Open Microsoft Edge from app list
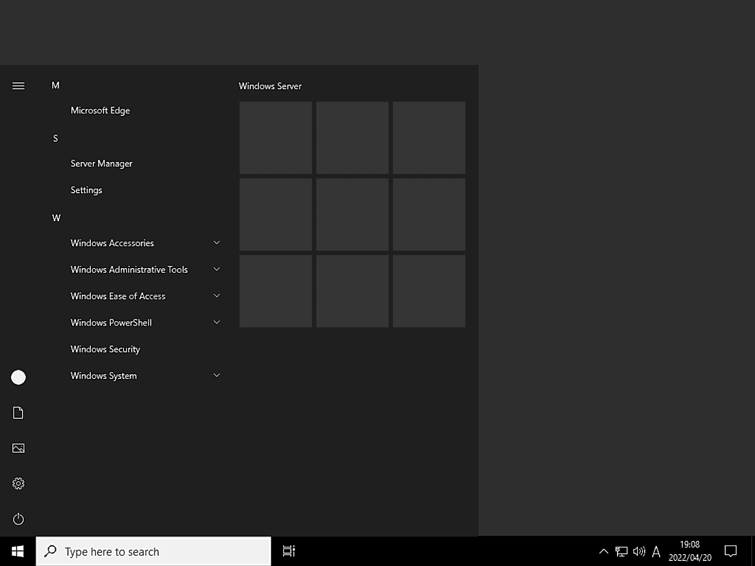 point(101,110)
